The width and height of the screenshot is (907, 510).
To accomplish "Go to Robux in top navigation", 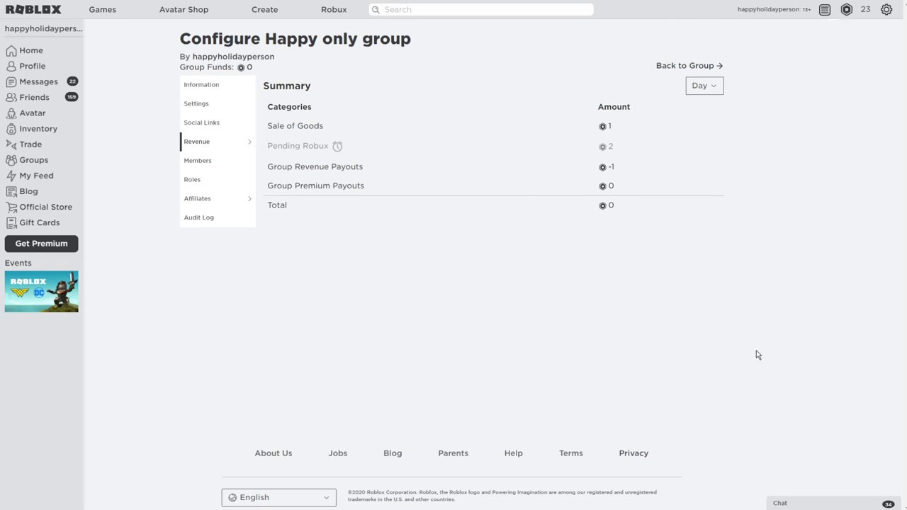I will click(334, 9).
